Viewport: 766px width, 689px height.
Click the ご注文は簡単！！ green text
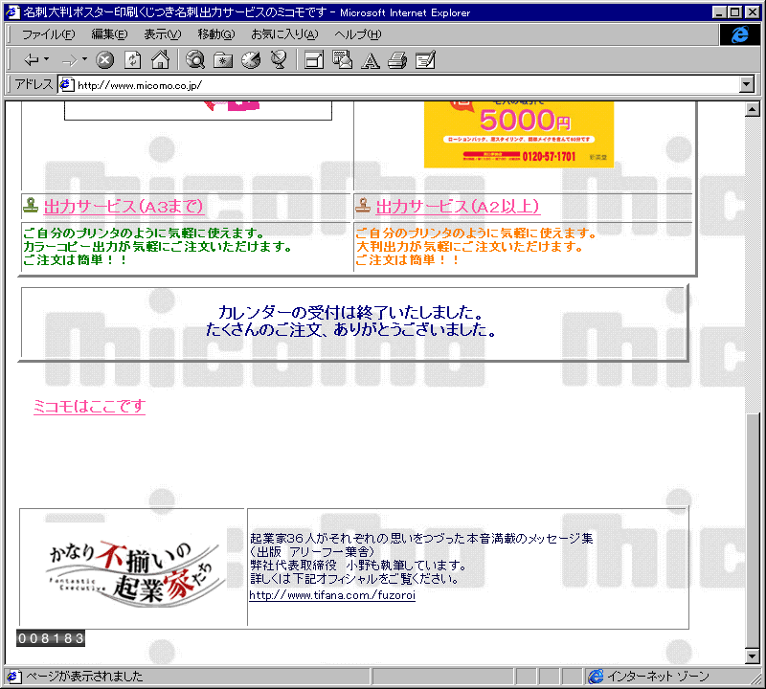click(x=76, y=260)
